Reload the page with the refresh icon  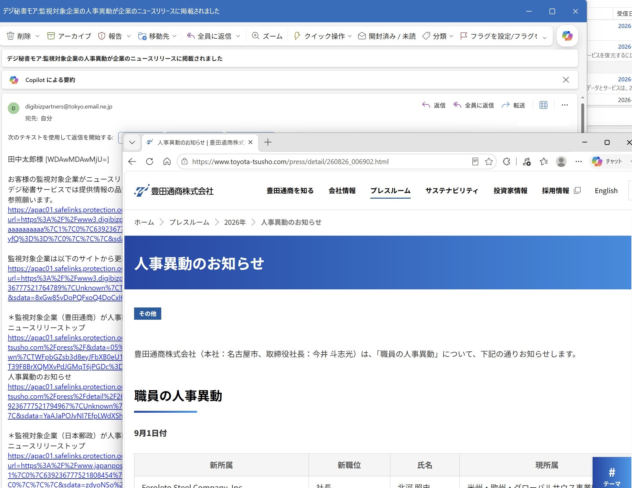coord(150,161)
